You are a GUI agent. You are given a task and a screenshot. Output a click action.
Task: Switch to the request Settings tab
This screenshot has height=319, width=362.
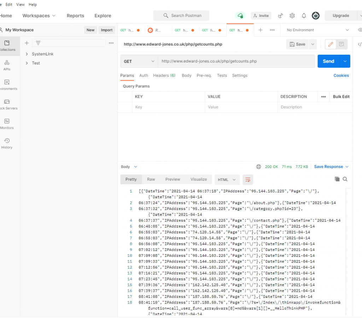coord(240,76)
